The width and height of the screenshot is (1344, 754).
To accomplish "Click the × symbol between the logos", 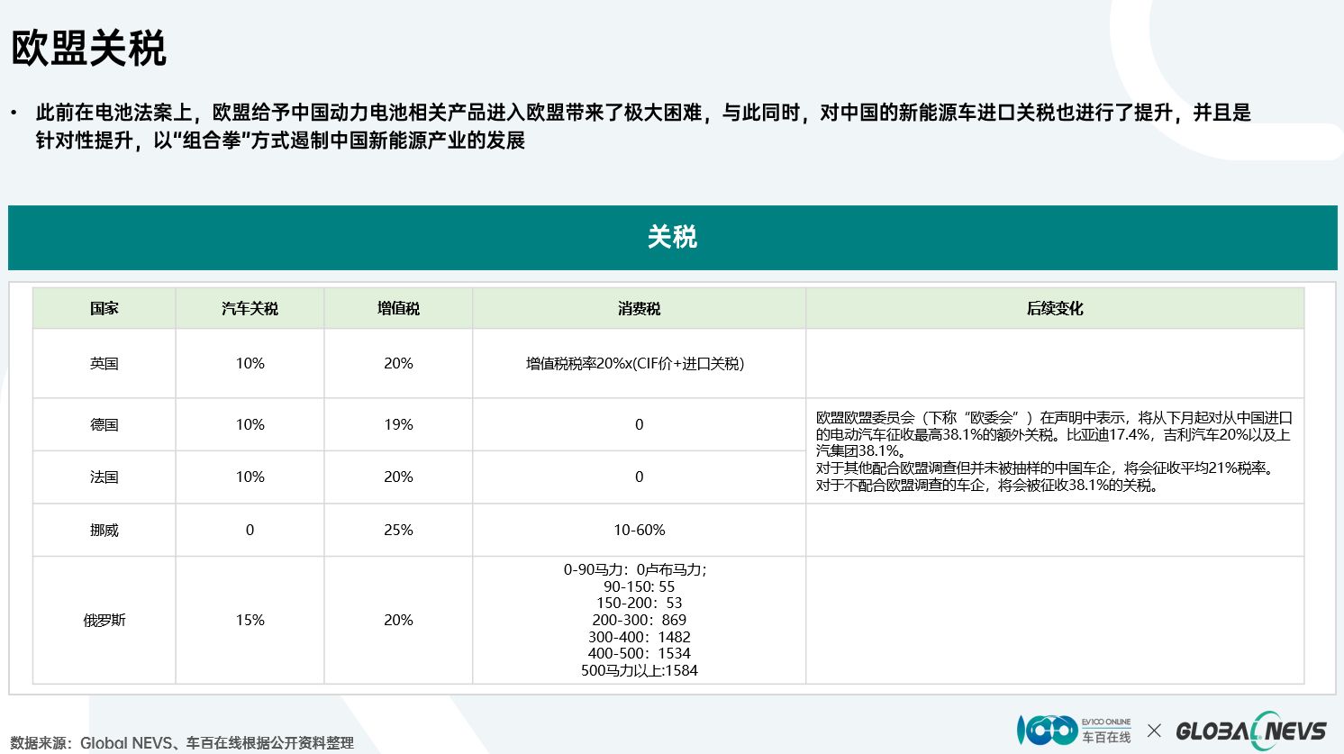I will [x=1154, y=731].
